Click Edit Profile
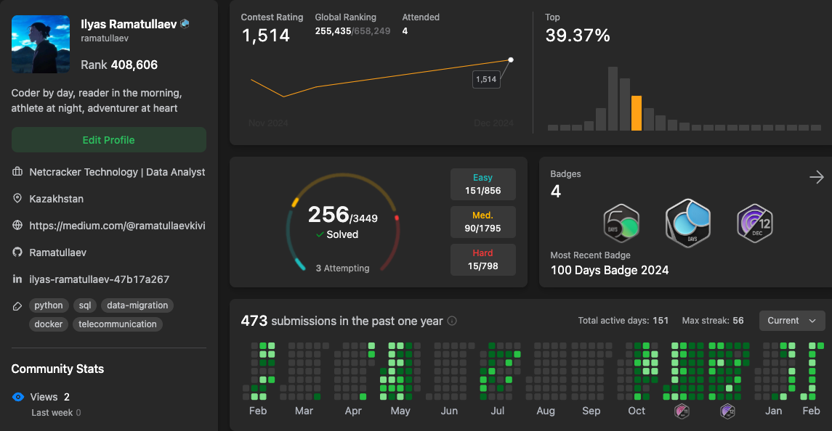This screenshot has height=431, width=832. point(108,139)
